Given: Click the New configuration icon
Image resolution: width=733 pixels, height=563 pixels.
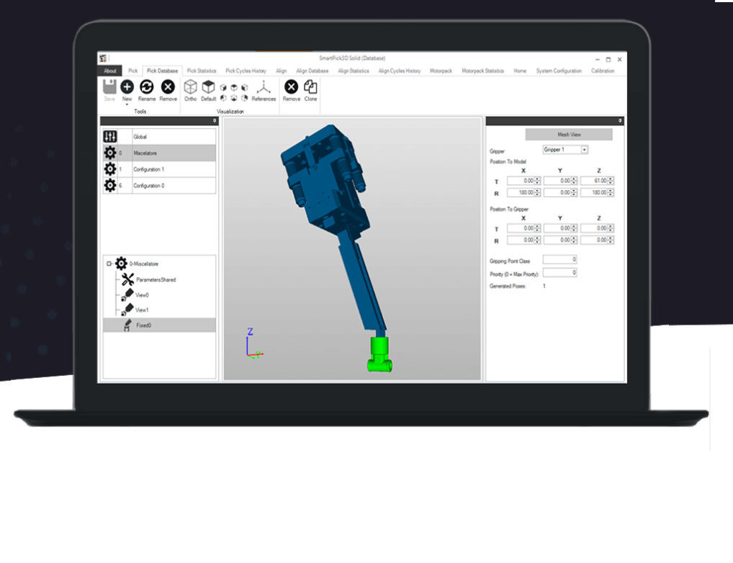Looking at the screenshot, I should tap(126, 87).
